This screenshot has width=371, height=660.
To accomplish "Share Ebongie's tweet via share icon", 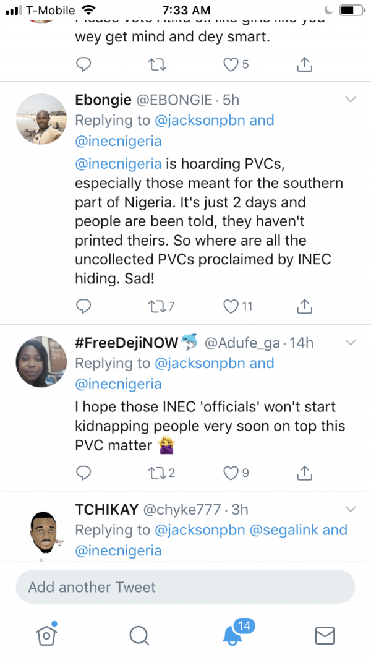I will tap(305, 306).
